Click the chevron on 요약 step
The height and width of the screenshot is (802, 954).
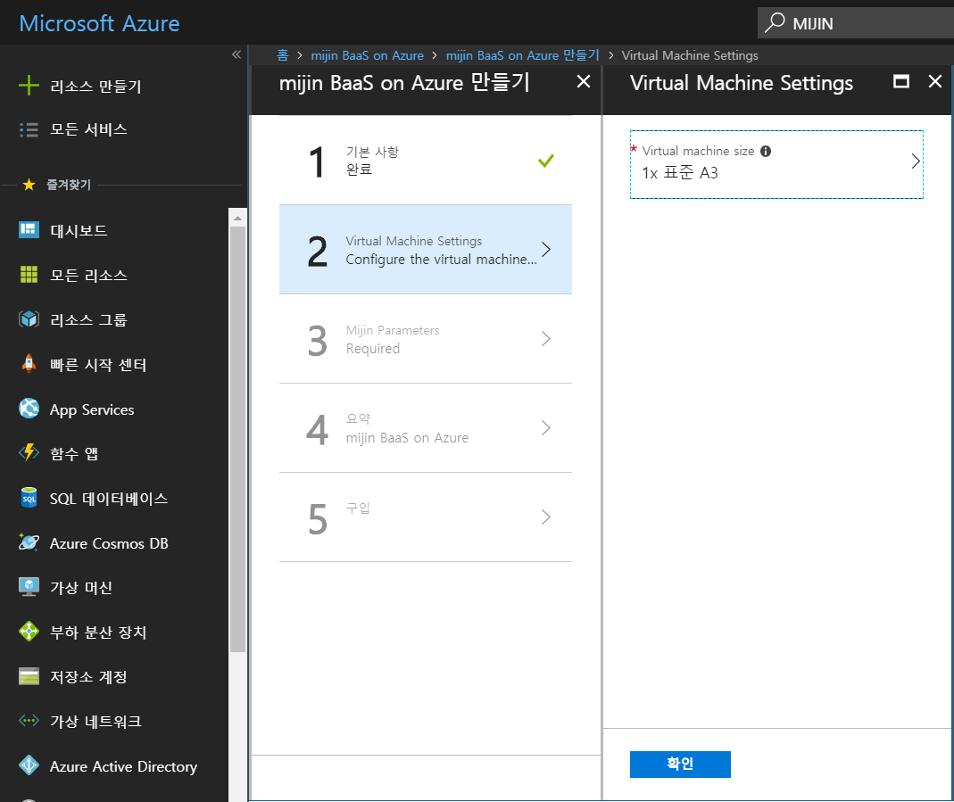(x=546, y=428)
